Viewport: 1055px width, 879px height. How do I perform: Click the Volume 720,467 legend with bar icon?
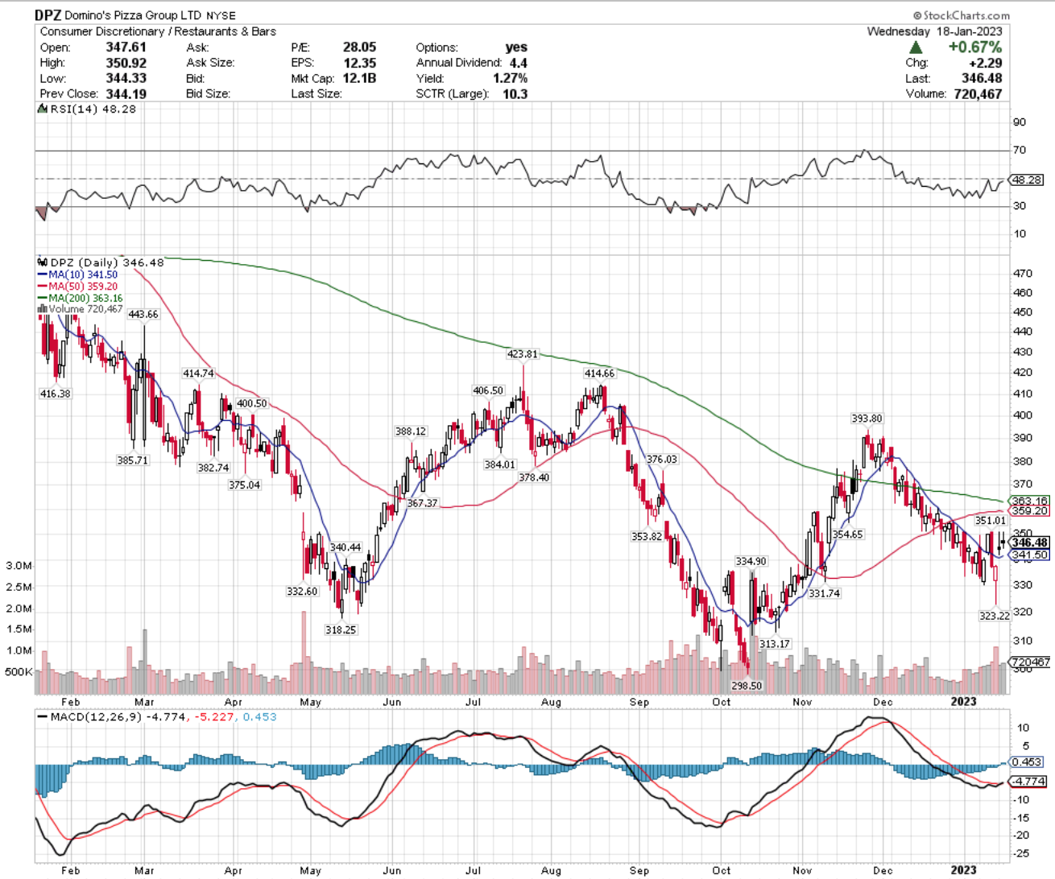[80, 309]
